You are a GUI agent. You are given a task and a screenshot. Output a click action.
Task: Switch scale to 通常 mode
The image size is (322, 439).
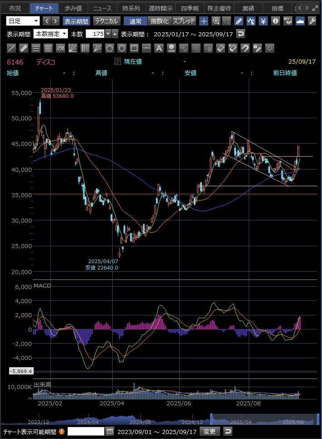[135, 21]
